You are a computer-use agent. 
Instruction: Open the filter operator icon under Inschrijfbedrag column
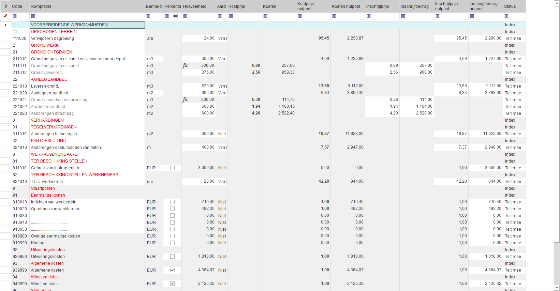click(x=403, y=16)
